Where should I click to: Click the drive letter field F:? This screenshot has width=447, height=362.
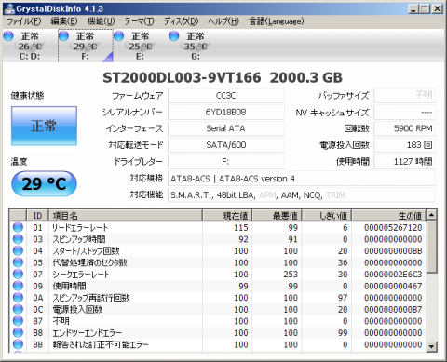[x=226, y=162]
